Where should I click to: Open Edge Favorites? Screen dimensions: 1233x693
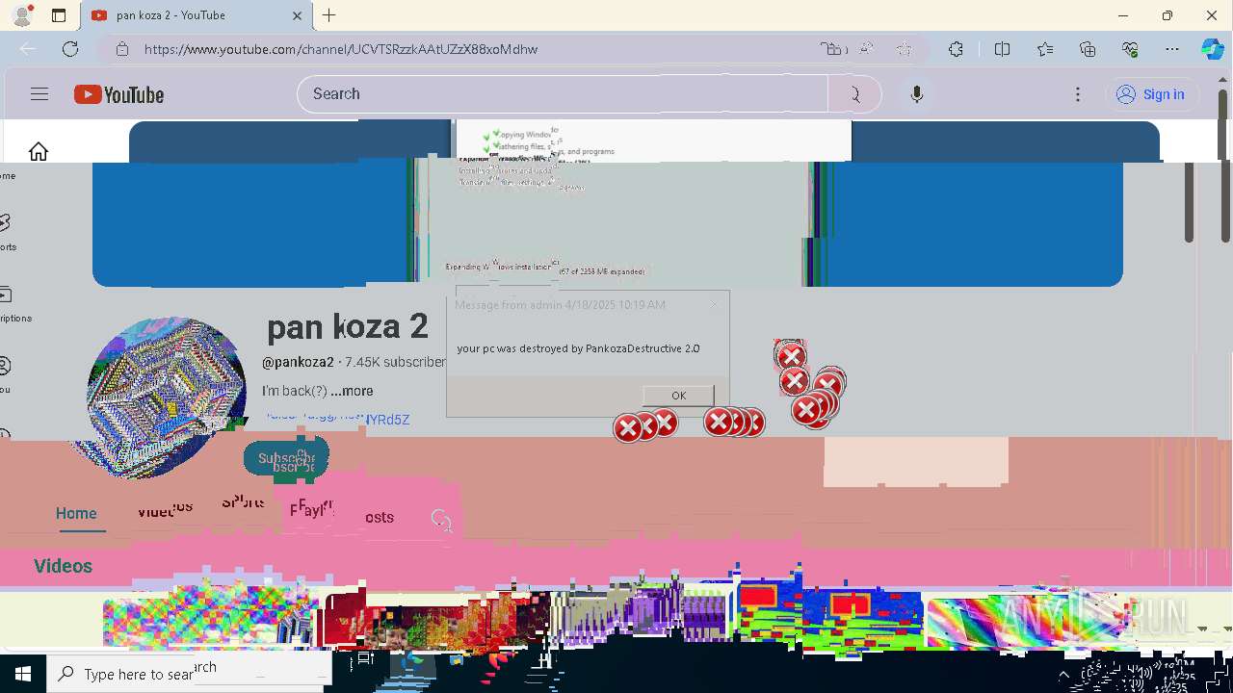click(1045, 49)
